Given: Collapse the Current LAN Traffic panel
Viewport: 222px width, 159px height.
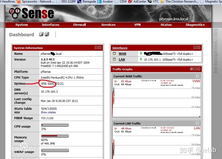Looking at the screenshot, I should coord(197,123).
